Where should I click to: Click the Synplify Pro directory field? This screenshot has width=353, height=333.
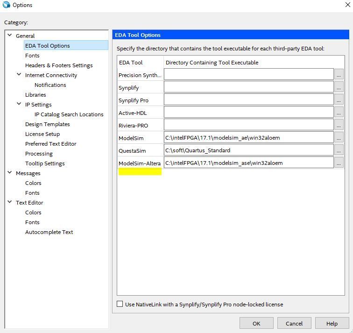(x=249, y=99)
